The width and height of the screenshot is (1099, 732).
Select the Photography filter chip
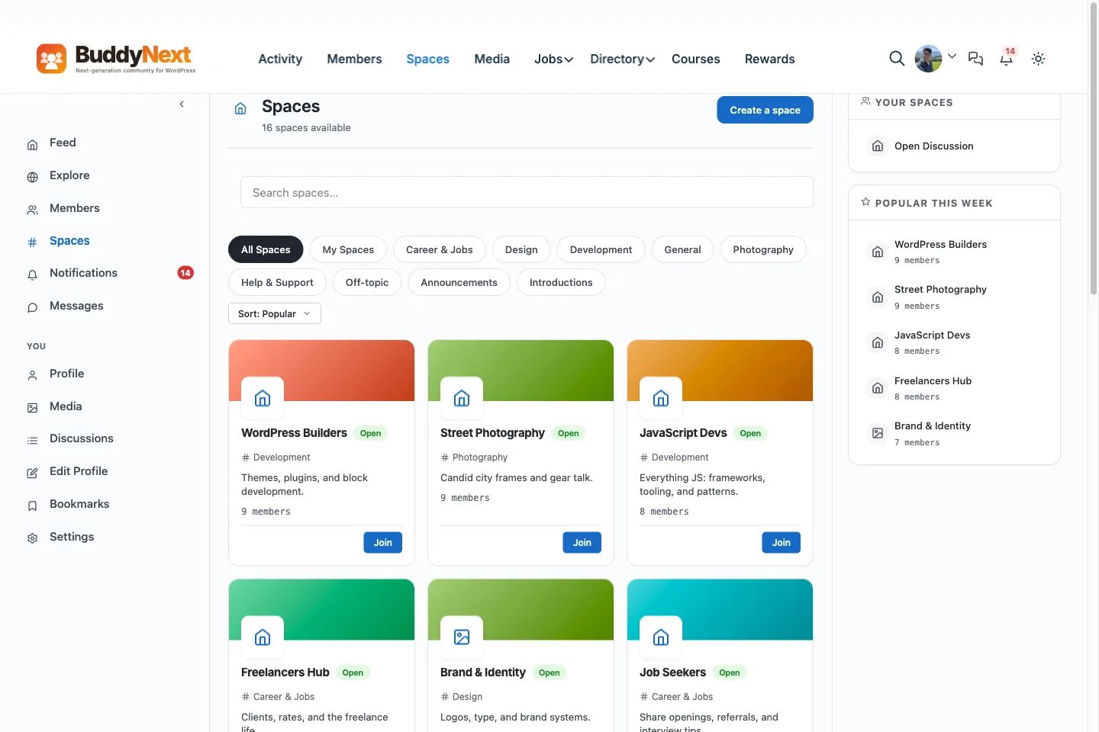763,249
